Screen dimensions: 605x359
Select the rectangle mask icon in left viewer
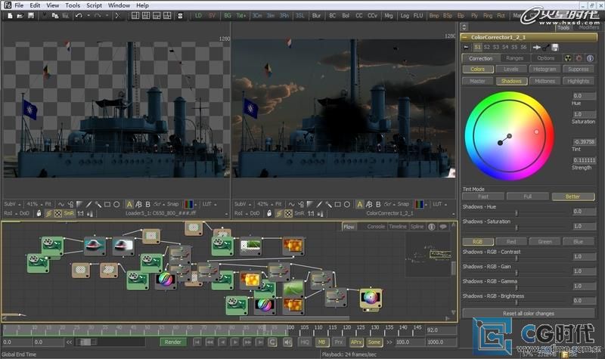107,204
